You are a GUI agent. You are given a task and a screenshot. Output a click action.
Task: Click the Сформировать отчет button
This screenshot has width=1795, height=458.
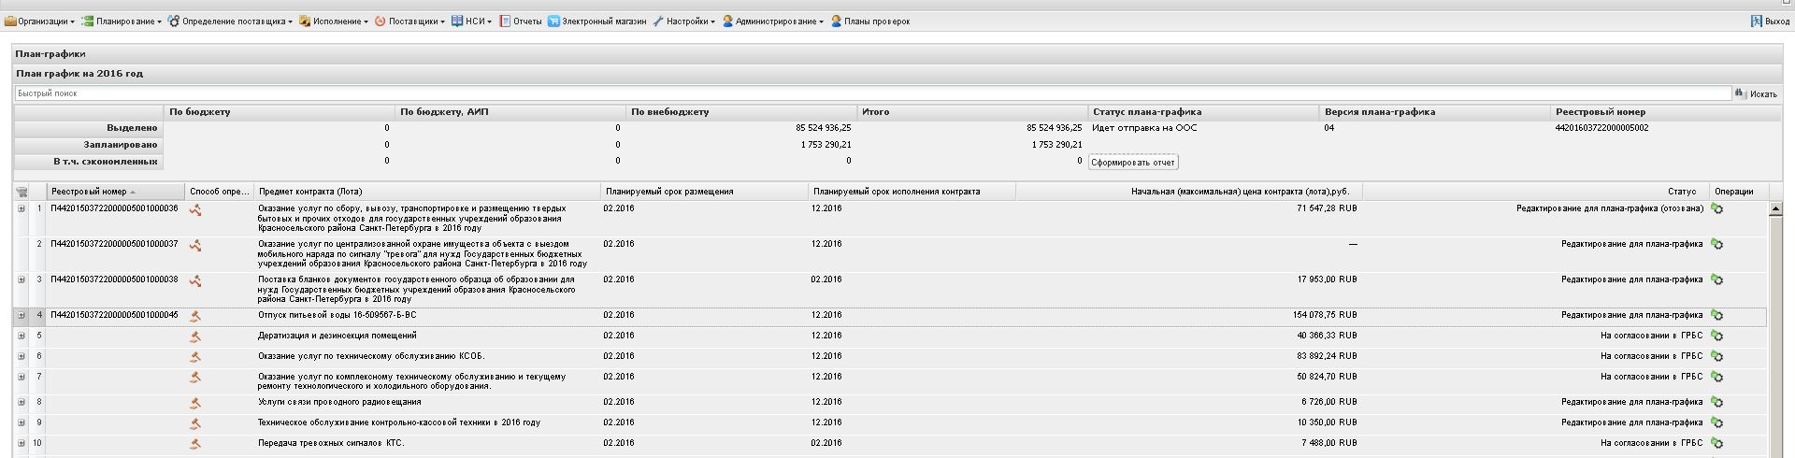pyautogui.click(x=1133, y=163)
